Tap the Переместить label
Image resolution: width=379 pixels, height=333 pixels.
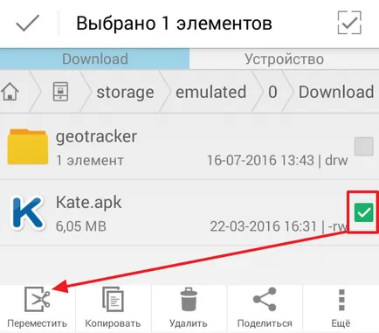click(x=37, y=323)
